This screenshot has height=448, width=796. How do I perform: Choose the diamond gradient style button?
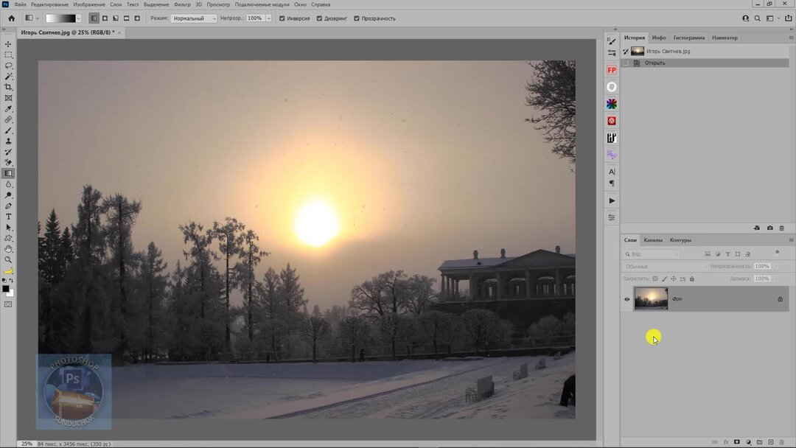tap(137, 18)
